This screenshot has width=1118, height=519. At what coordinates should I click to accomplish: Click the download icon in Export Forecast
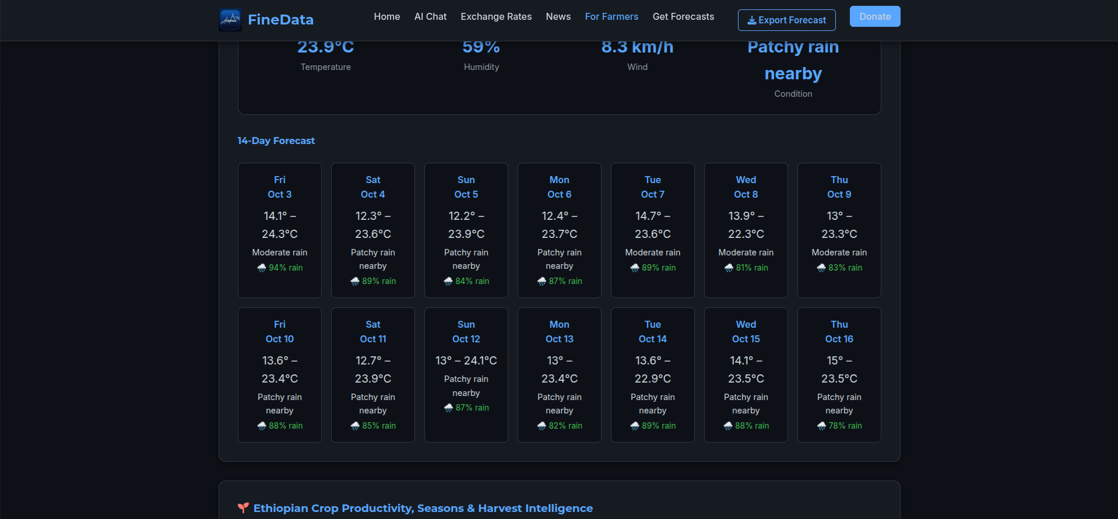tap(752, 20)
